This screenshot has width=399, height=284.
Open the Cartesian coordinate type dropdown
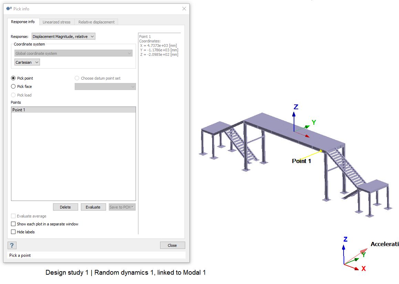27,62
